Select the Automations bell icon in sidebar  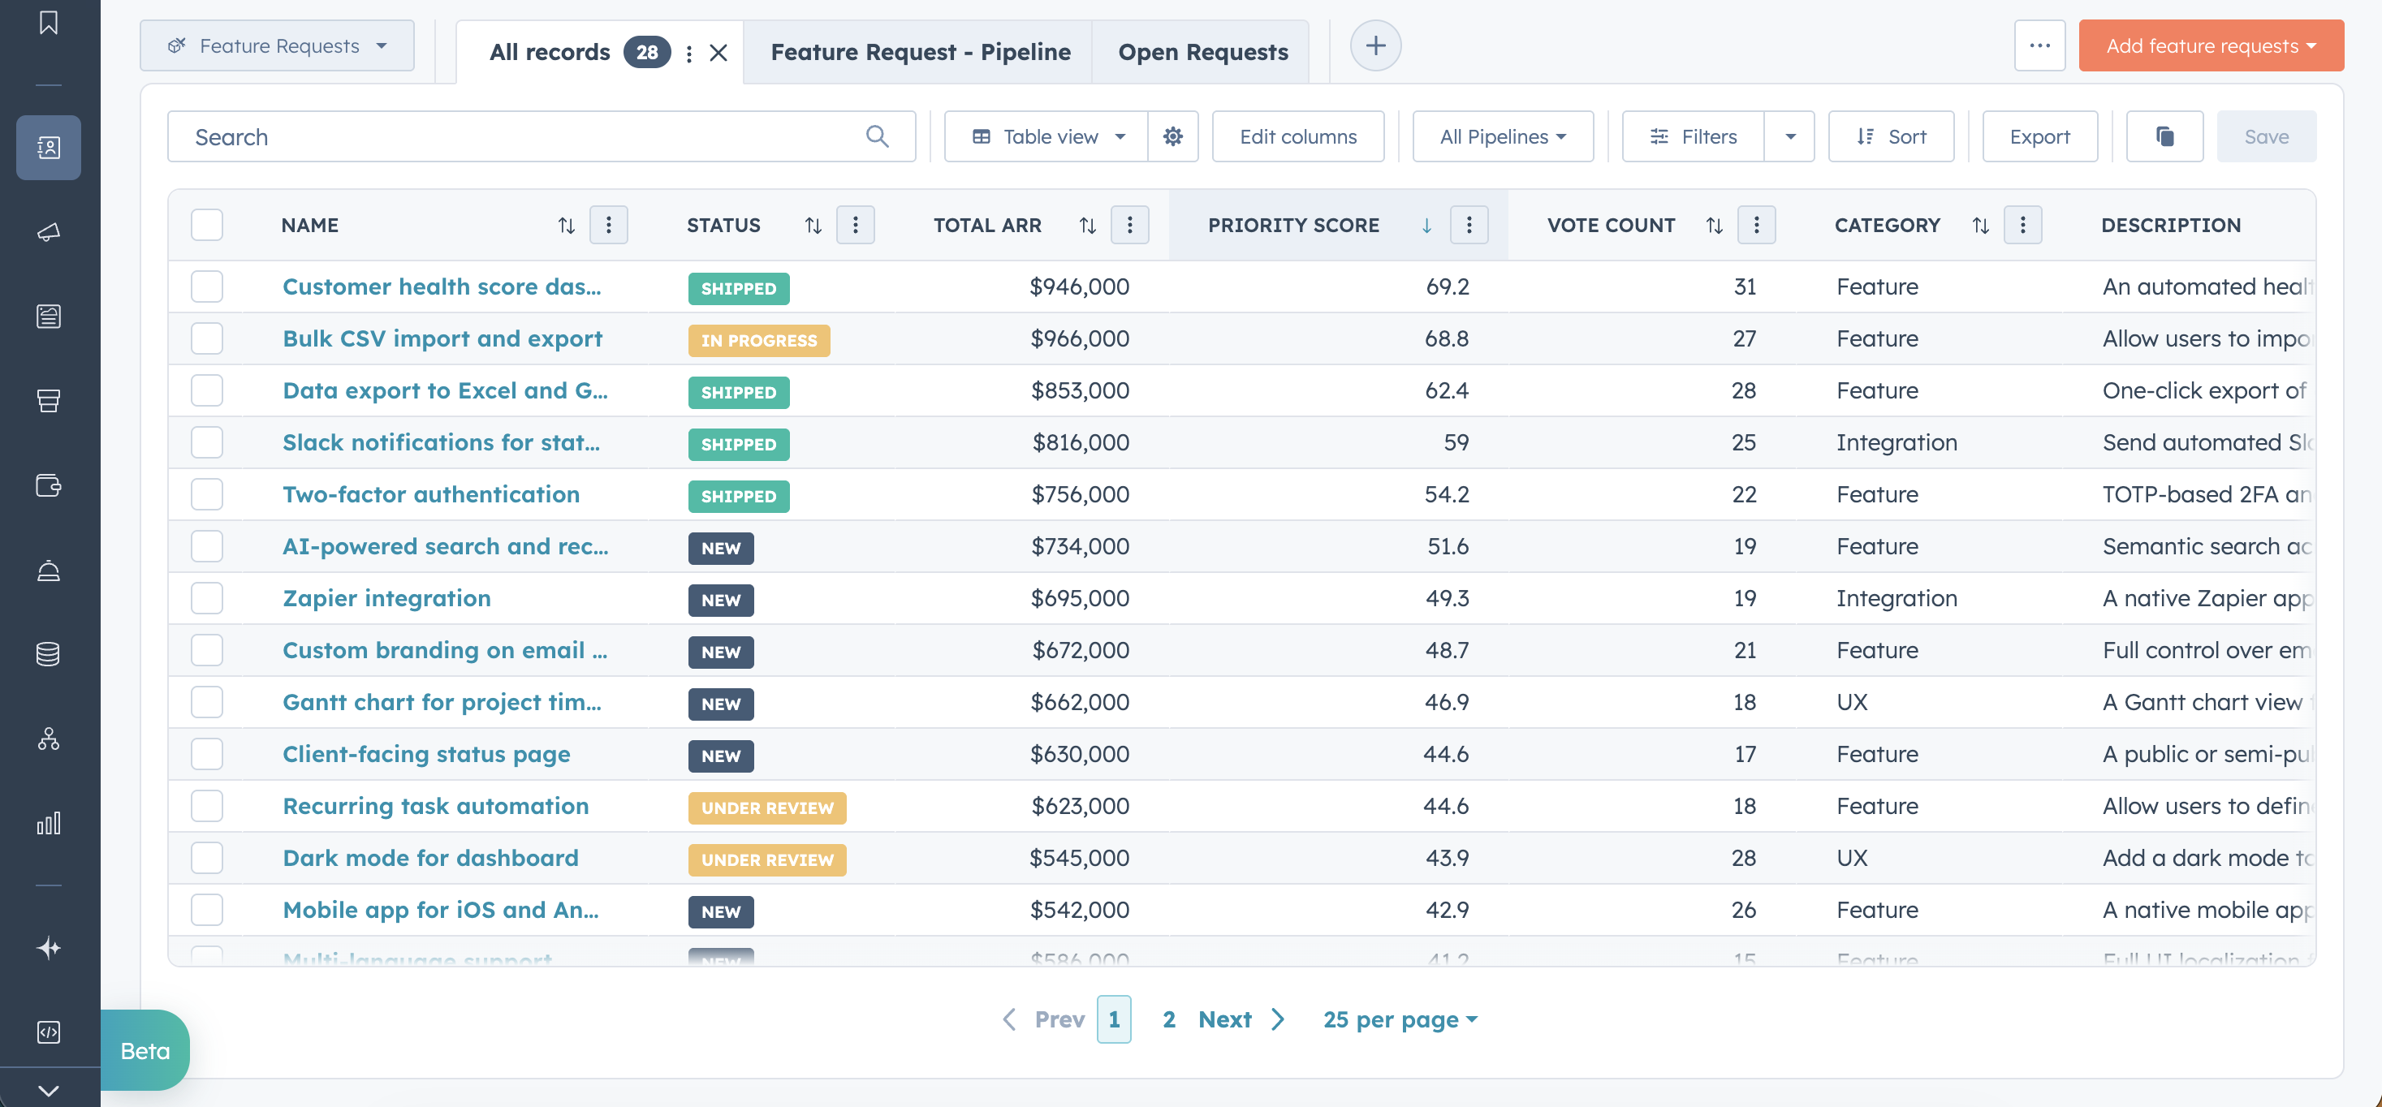coord(48,570)
